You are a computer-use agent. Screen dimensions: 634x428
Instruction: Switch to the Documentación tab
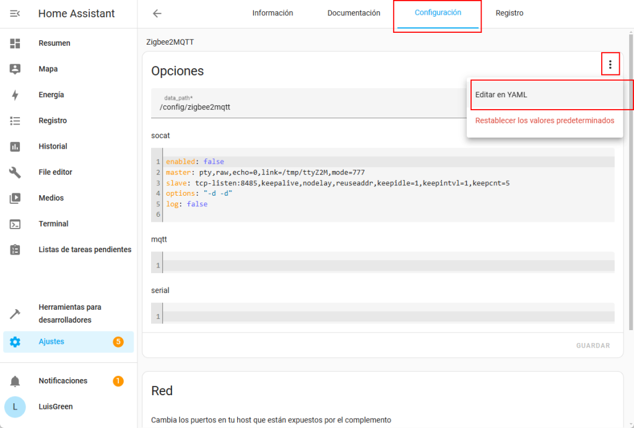[x=354, y=13]
